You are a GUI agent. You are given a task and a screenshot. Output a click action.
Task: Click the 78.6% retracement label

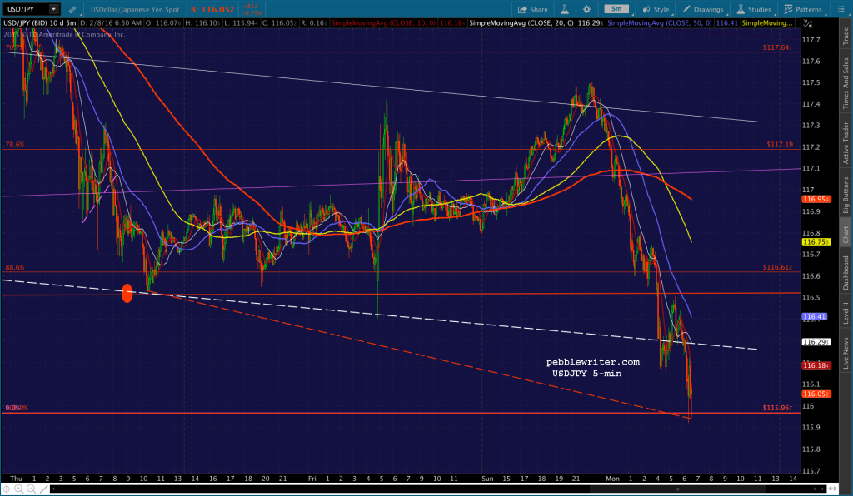tap(15, 145)
